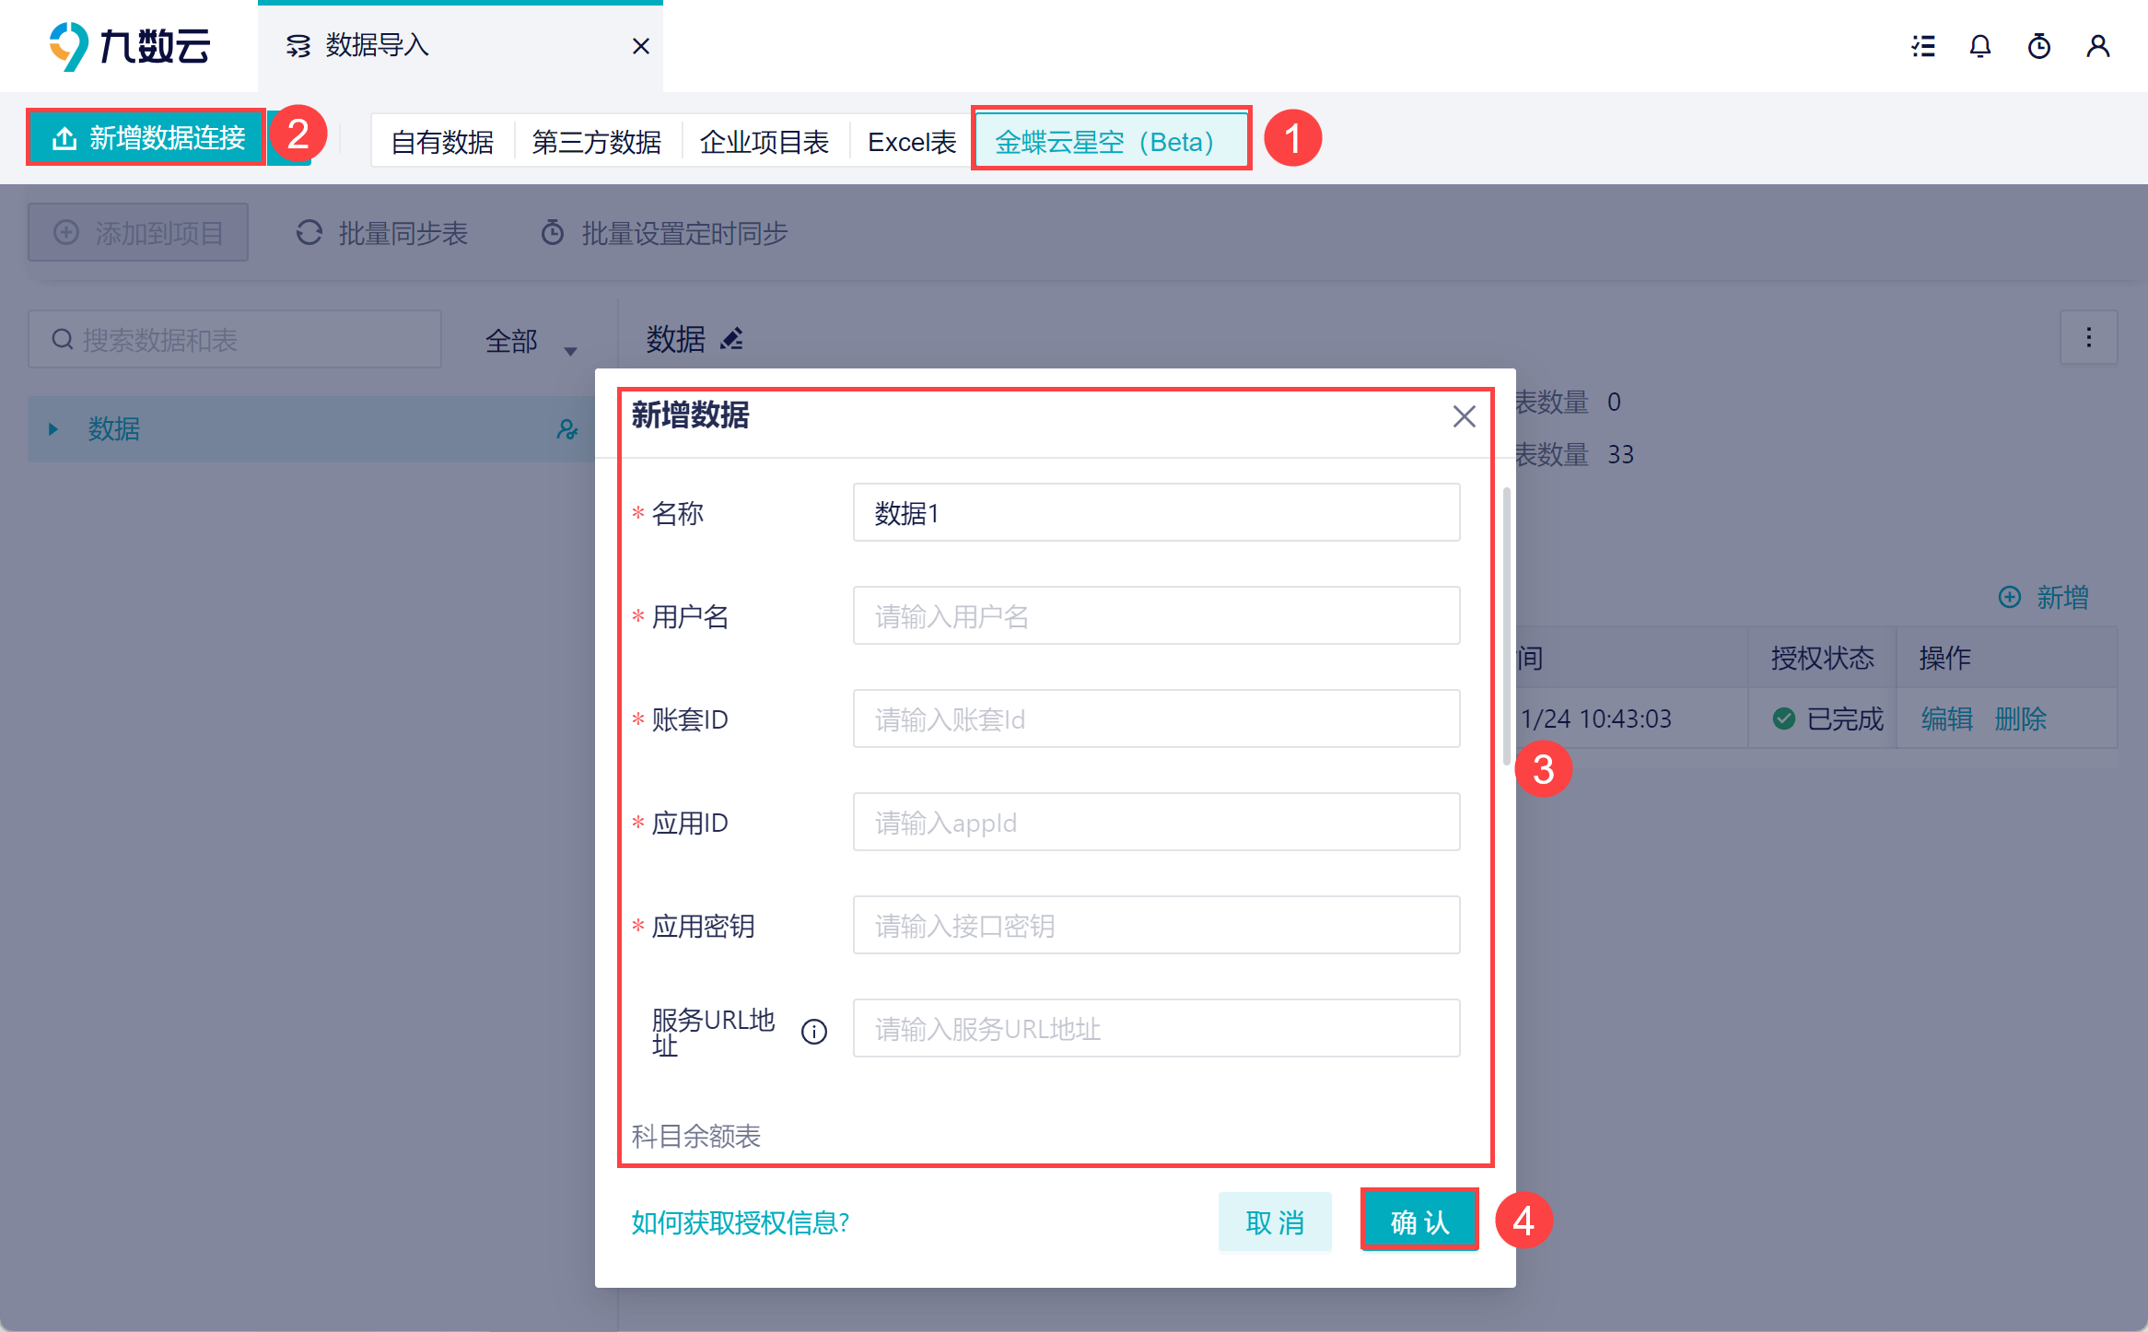Screen dimensions: 2148x1332
Task: Select the 金蝶云星空 (Beta) tab
Action: [1104, 142]
